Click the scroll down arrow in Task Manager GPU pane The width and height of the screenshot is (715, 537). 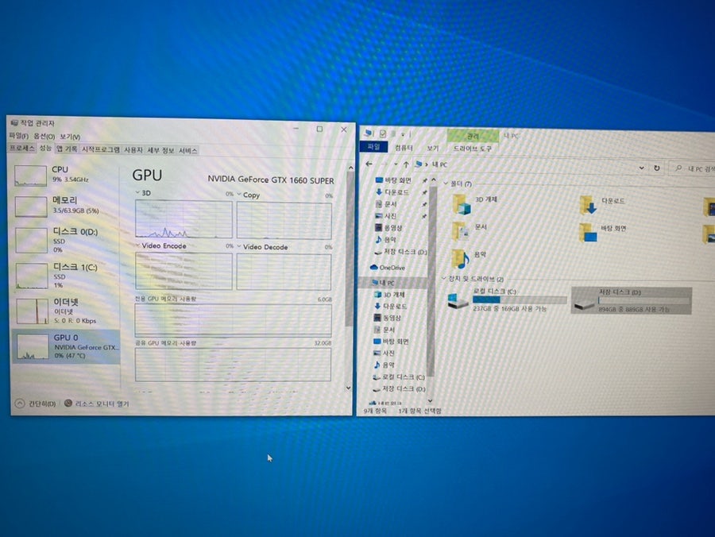click(x=349, y=388)
